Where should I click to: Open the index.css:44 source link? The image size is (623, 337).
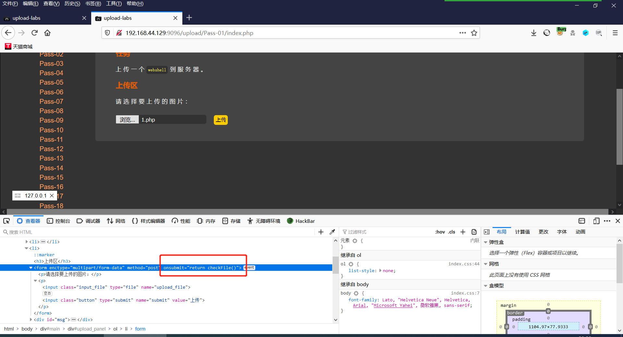[464, 264]
